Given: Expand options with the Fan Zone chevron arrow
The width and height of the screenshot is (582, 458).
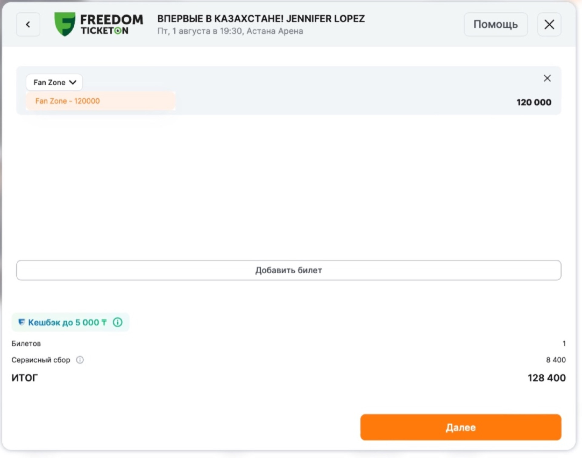Looking at the screenshot, I should pos(73,82).
